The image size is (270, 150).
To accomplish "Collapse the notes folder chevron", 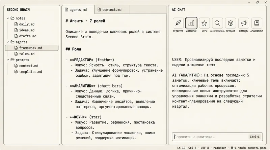I will pyautogui.click(x=8, y=18).
